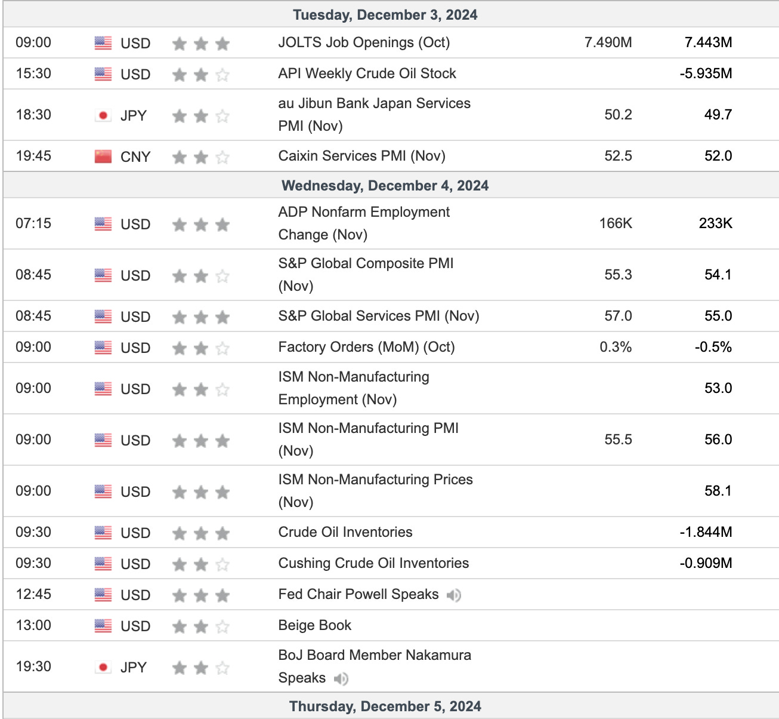Open Fed Chair Powell Speaks event

coord(358,594)
